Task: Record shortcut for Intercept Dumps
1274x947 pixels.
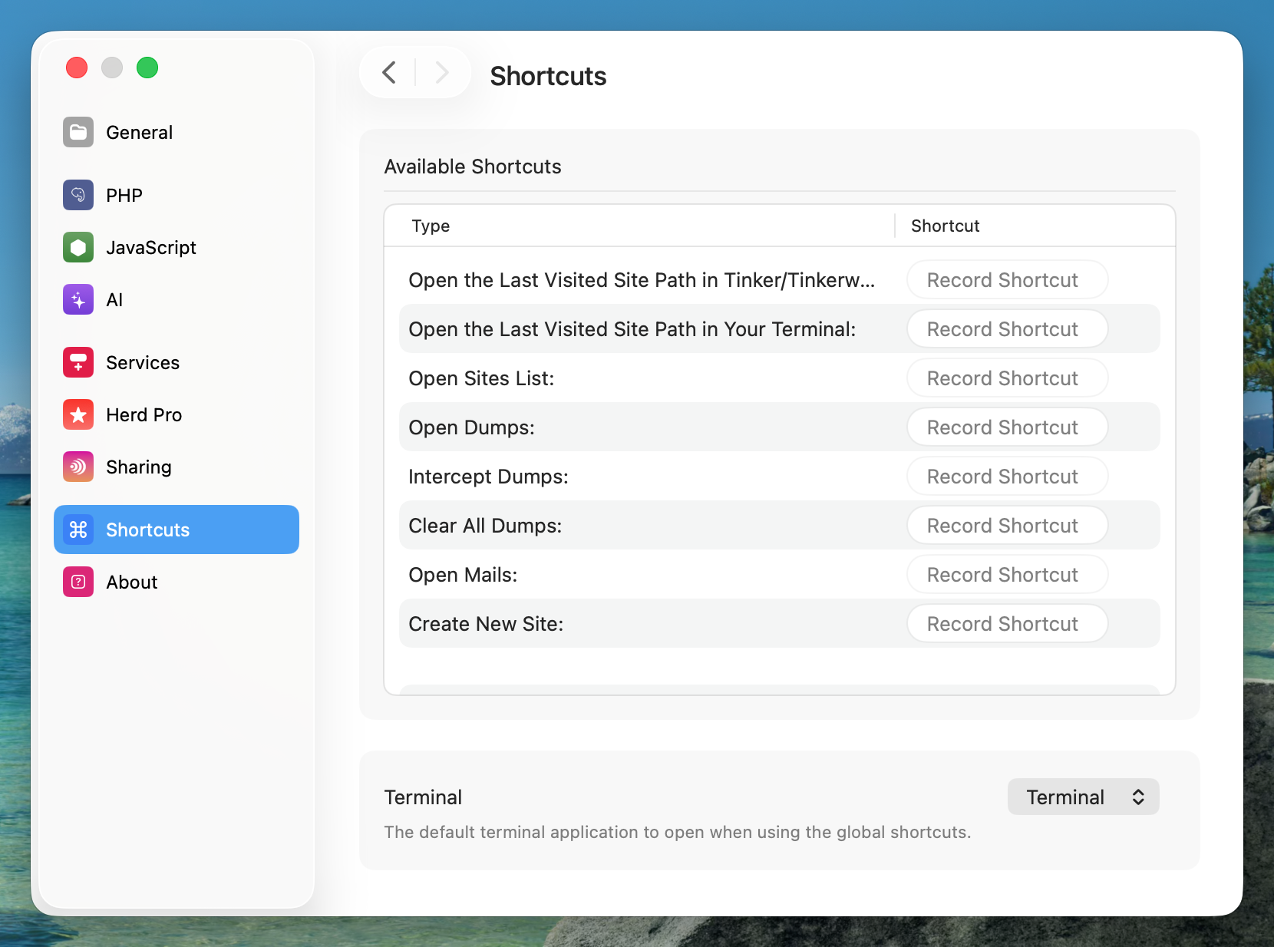Action: pos(1007,477)
